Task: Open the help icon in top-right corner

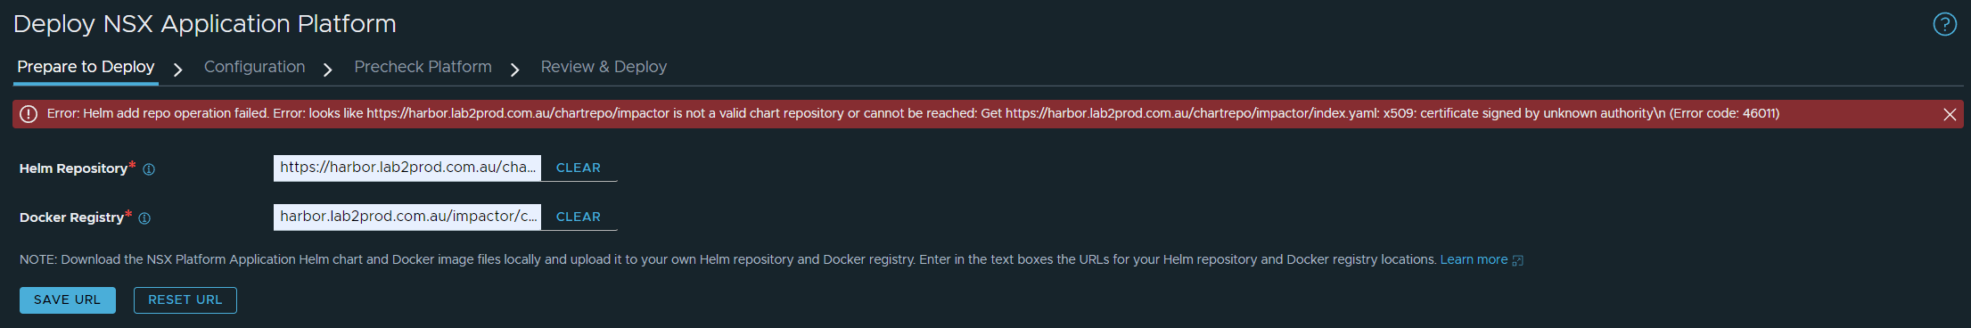Action: tap(1944, 24)
